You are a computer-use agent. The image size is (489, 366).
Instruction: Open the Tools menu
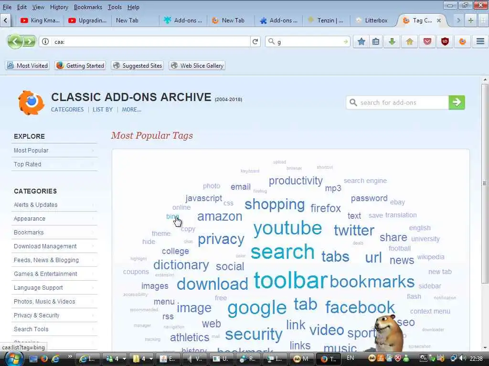point(115,7)
